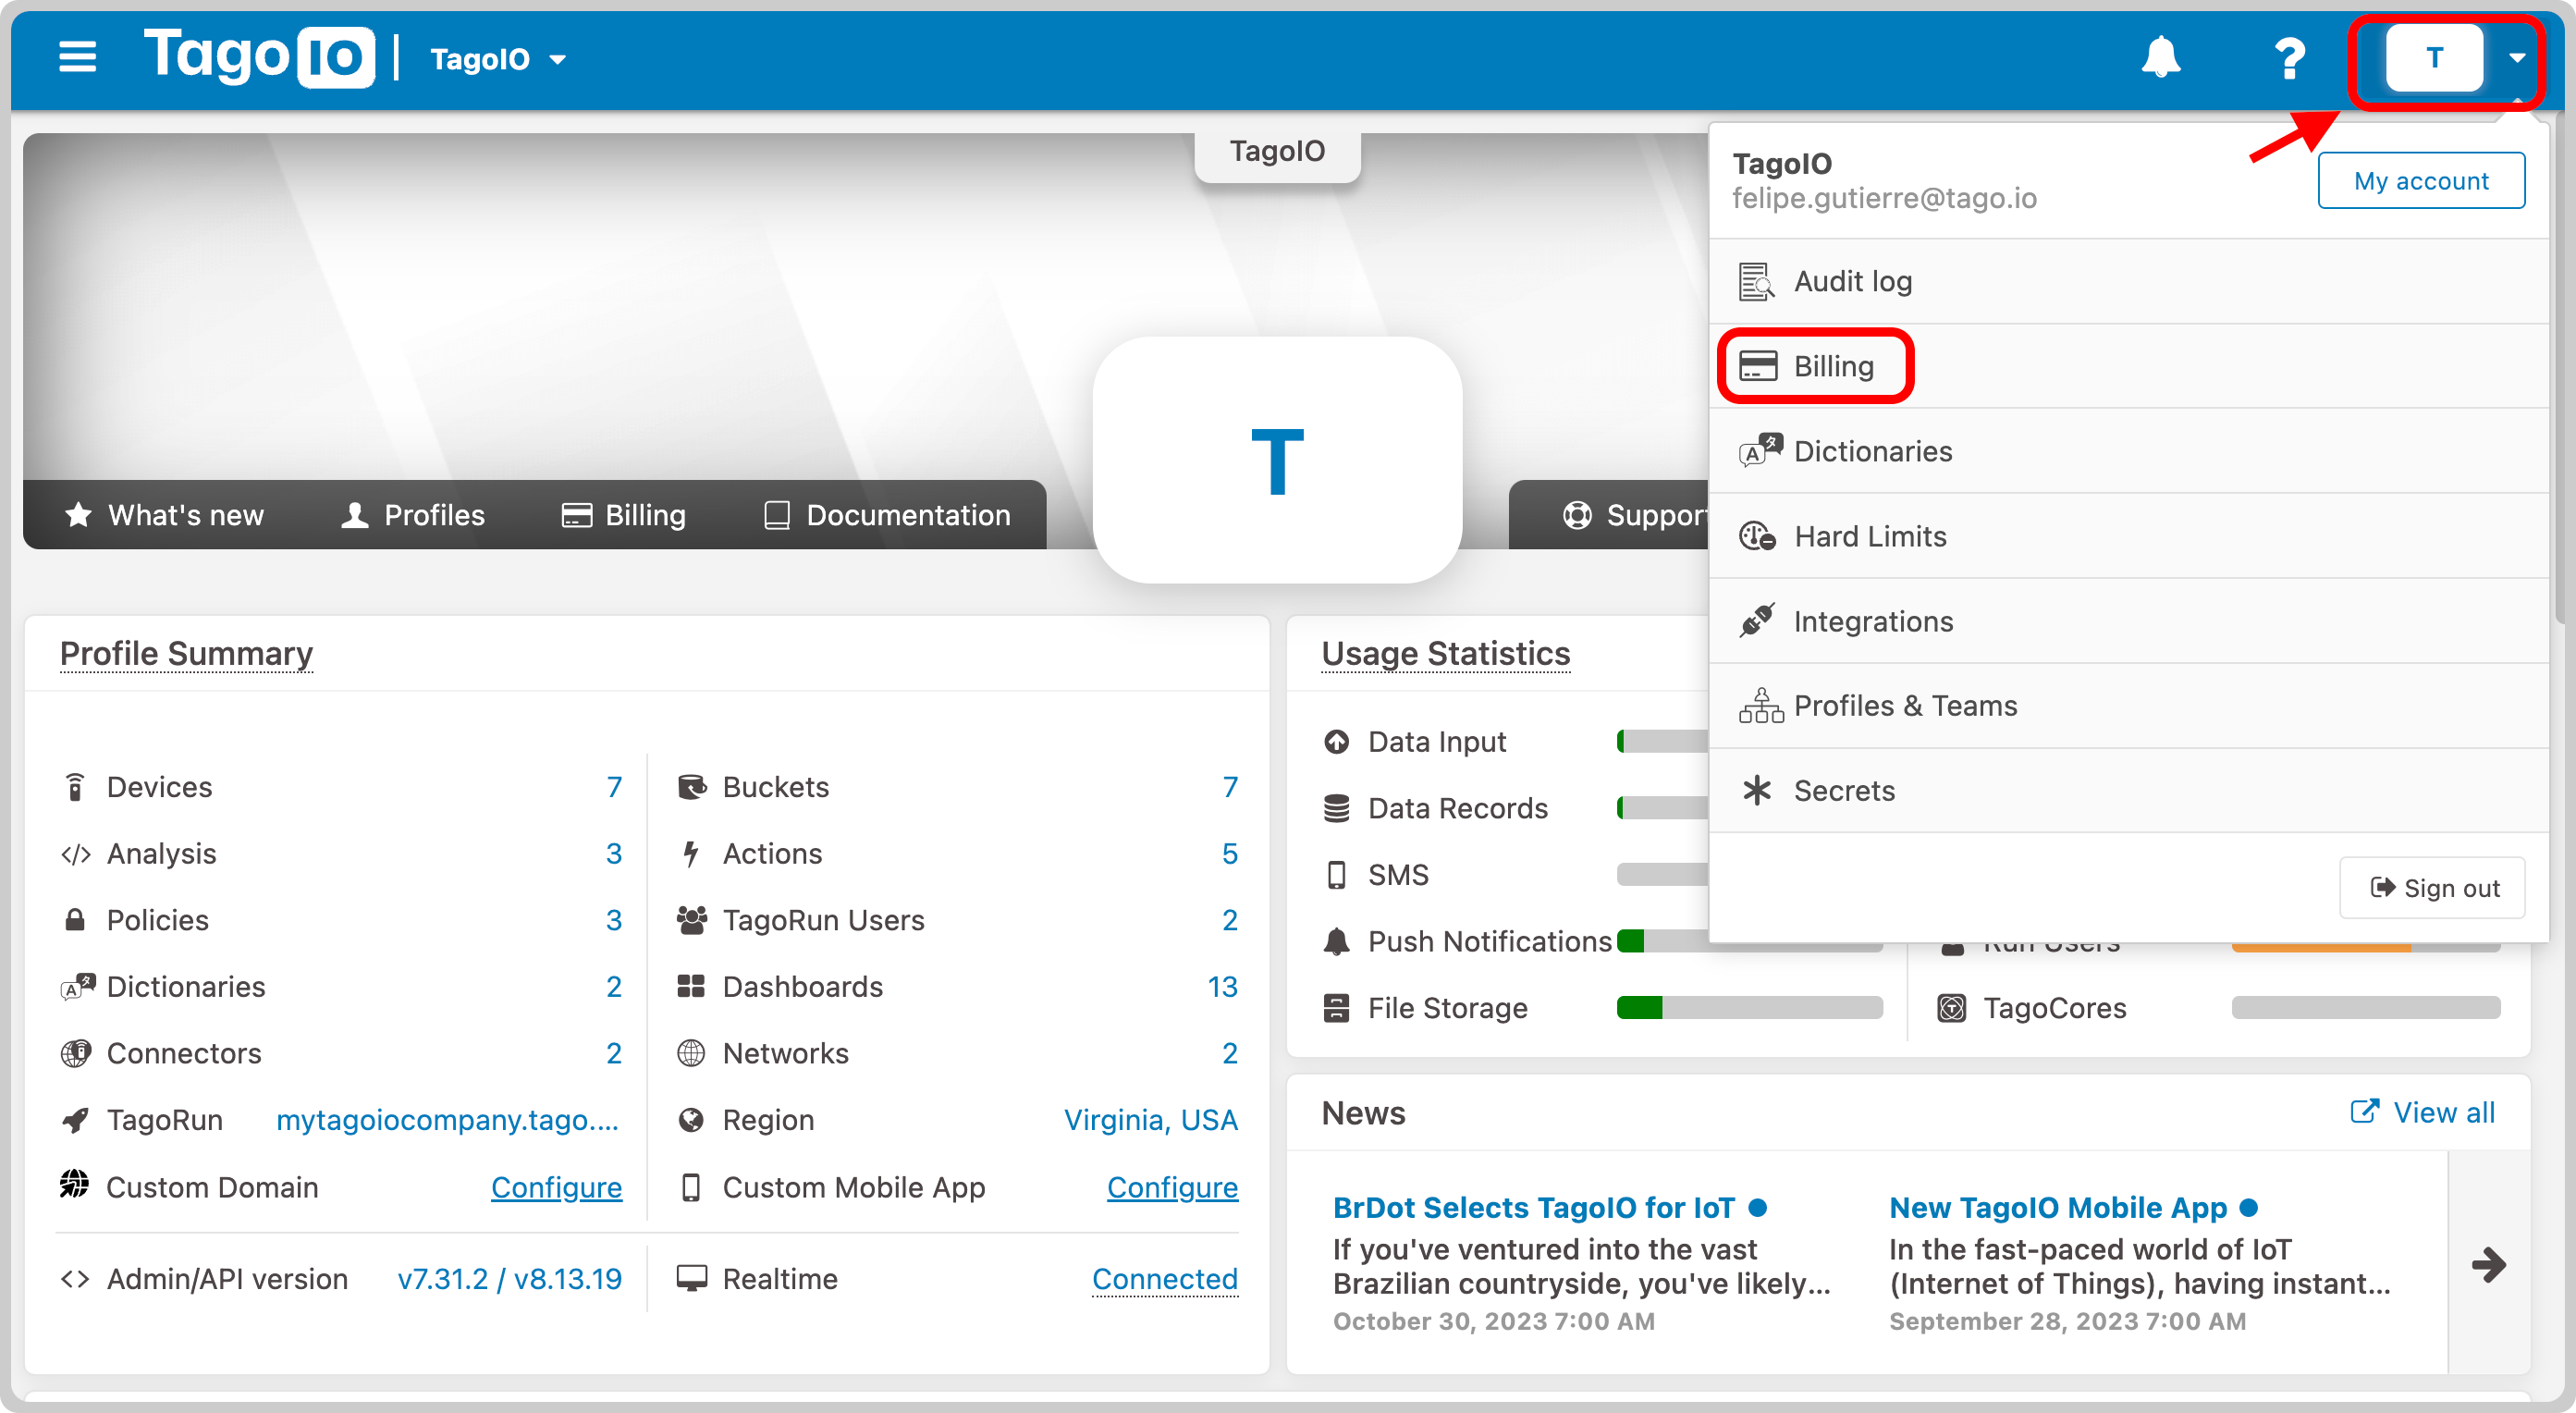Screen dimensions: 2576x1413
Task: Open Hard Limits menu entry
Action: click(2128, 536)
